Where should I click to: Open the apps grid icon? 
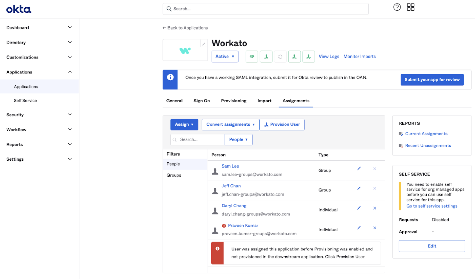410,7
